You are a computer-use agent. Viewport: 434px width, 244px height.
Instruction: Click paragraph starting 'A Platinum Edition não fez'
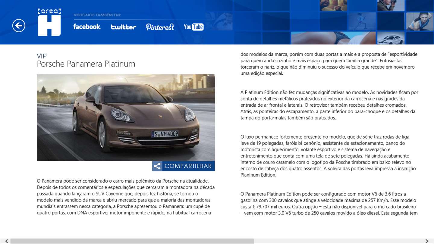point(329,105)
